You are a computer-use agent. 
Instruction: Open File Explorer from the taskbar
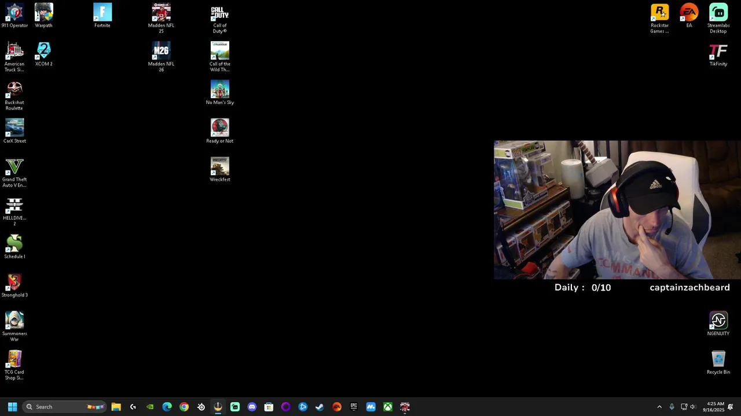(116, 407)
